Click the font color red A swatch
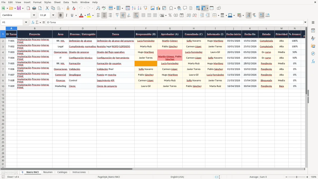This screenshot has height=179, width=318. pos(81,15)
